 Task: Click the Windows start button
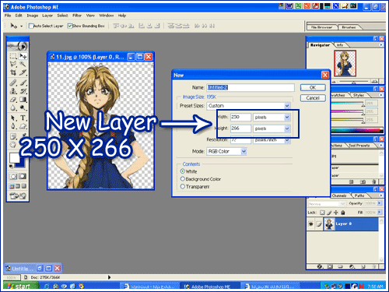(20, 286)
